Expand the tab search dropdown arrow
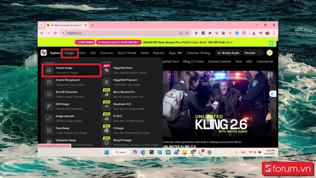 coord(41,25)
